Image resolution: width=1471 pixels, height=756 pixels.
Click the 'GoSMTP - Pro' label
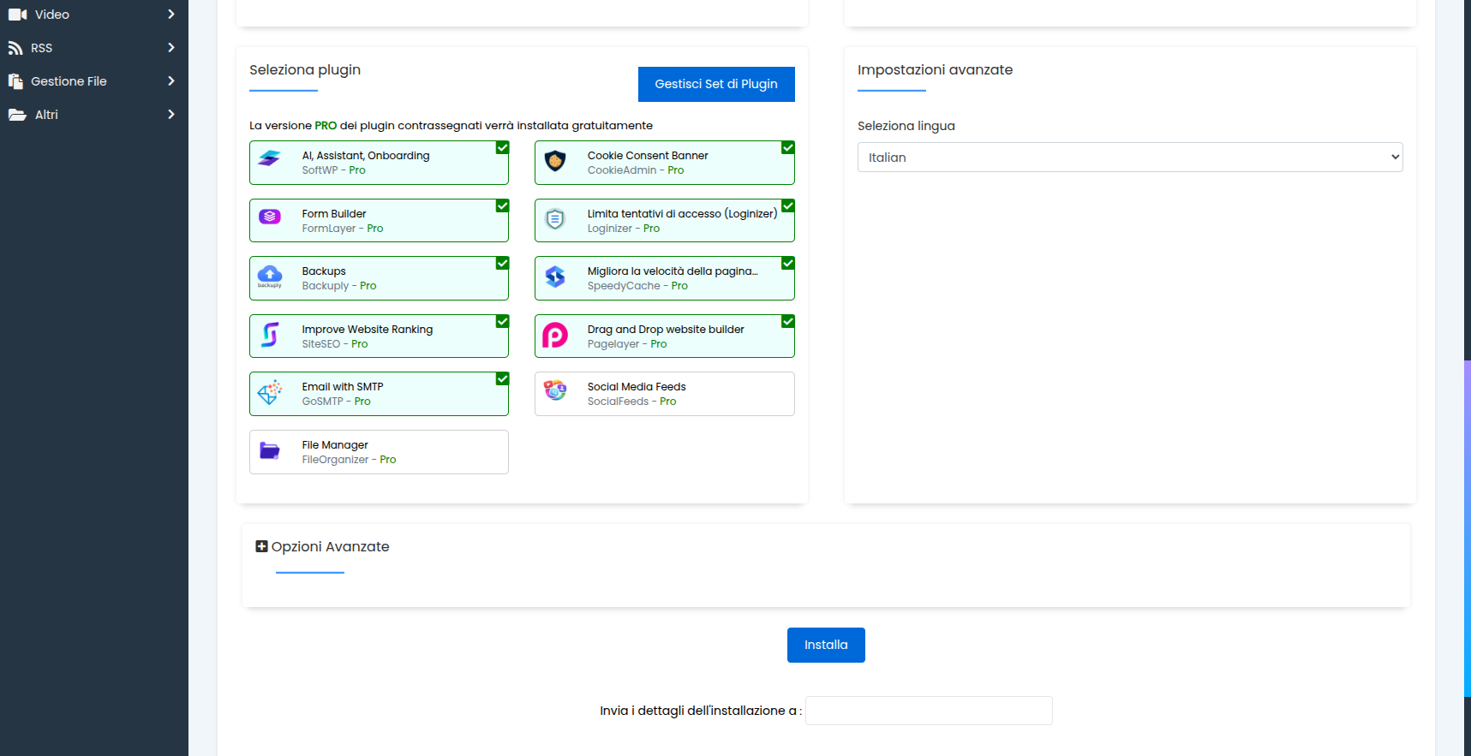tap(337, 402)
